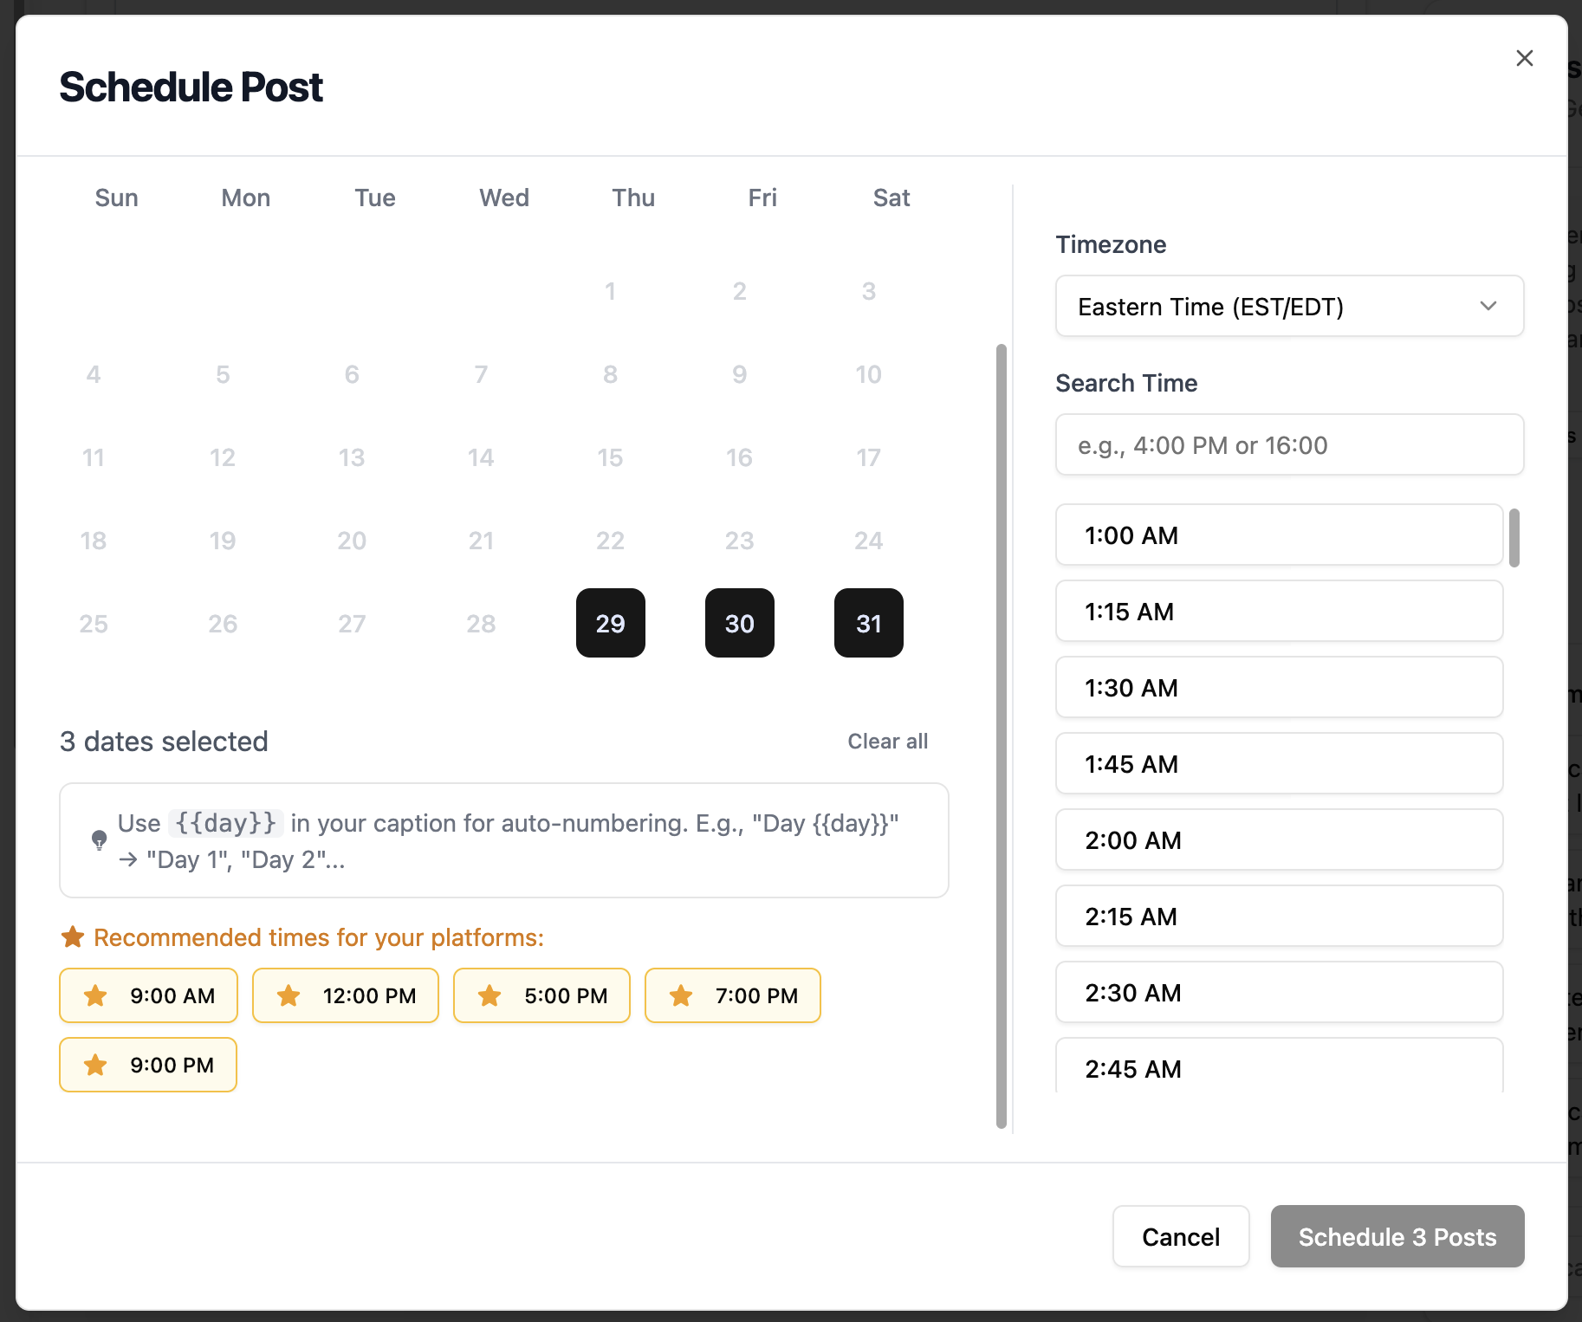Screen dimensions: 1582x1322
Task: Click the star icon on 12:00 PM chip
Action: point(289,996)
